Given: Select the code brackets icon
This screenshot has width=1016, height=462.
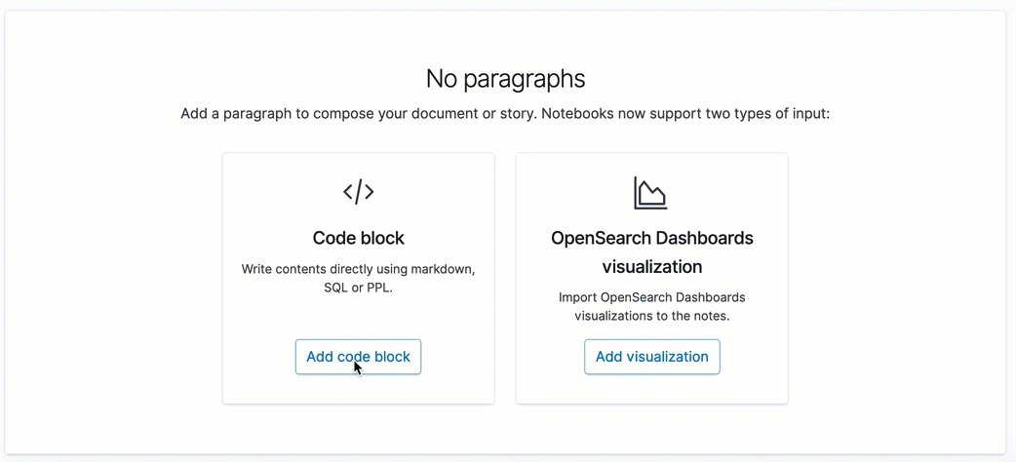Looking at the screenshot, I should (358, 192).
